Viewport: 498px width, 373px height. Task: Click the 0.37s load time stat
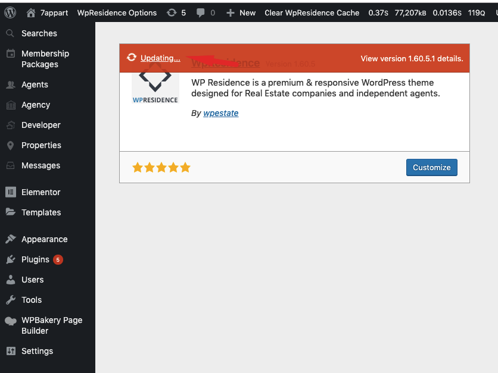coord(378,12)
